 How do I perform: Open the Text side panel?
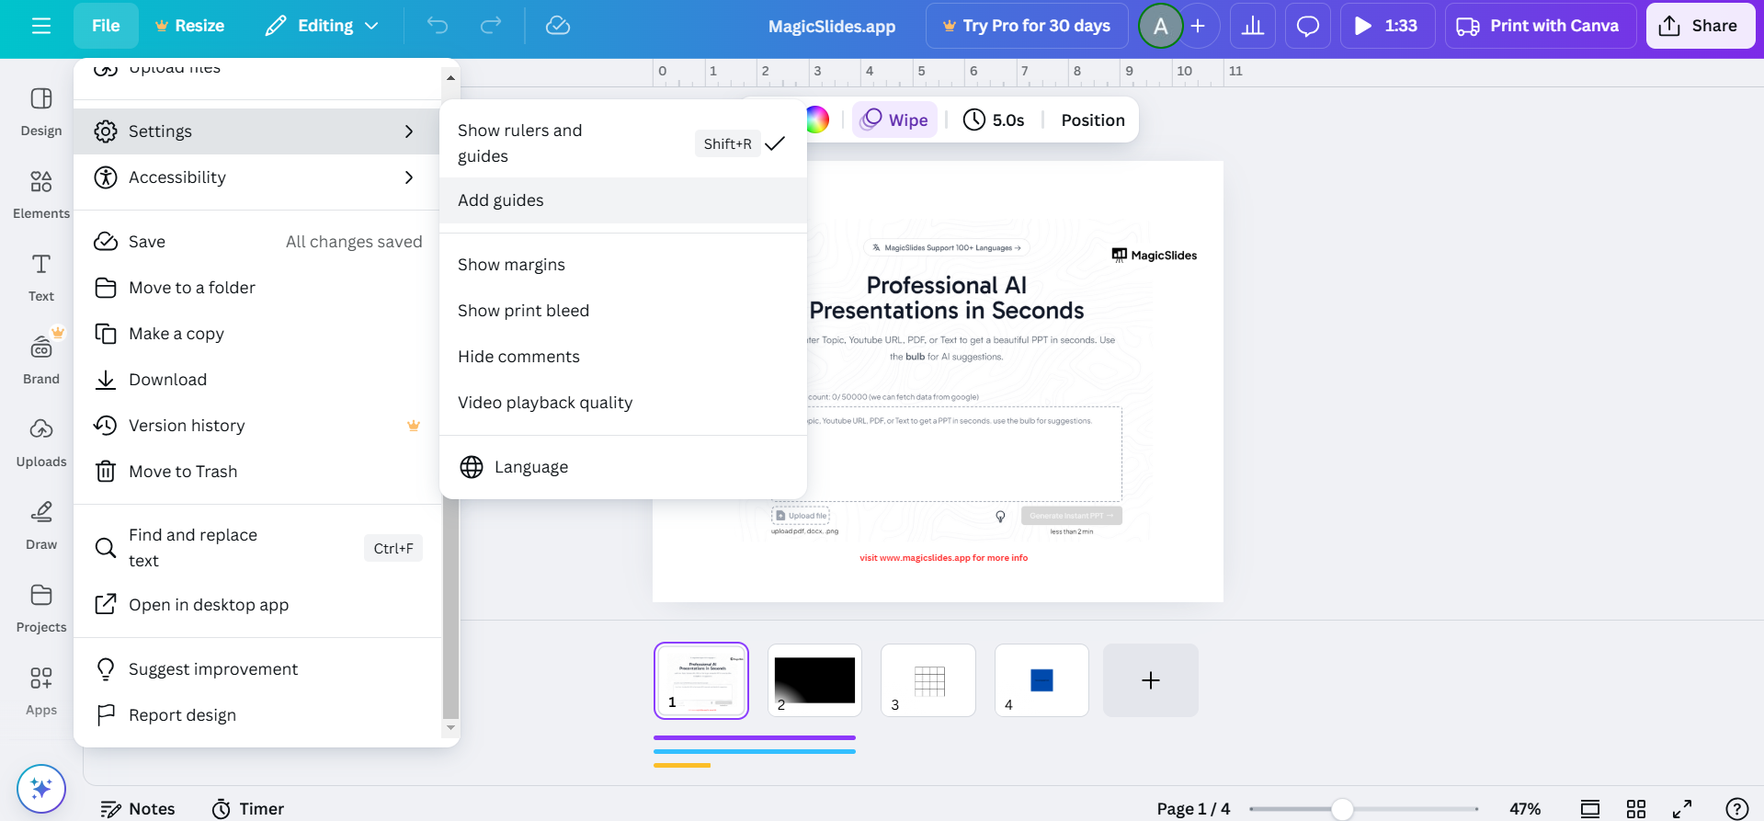(x=41, y=277)
